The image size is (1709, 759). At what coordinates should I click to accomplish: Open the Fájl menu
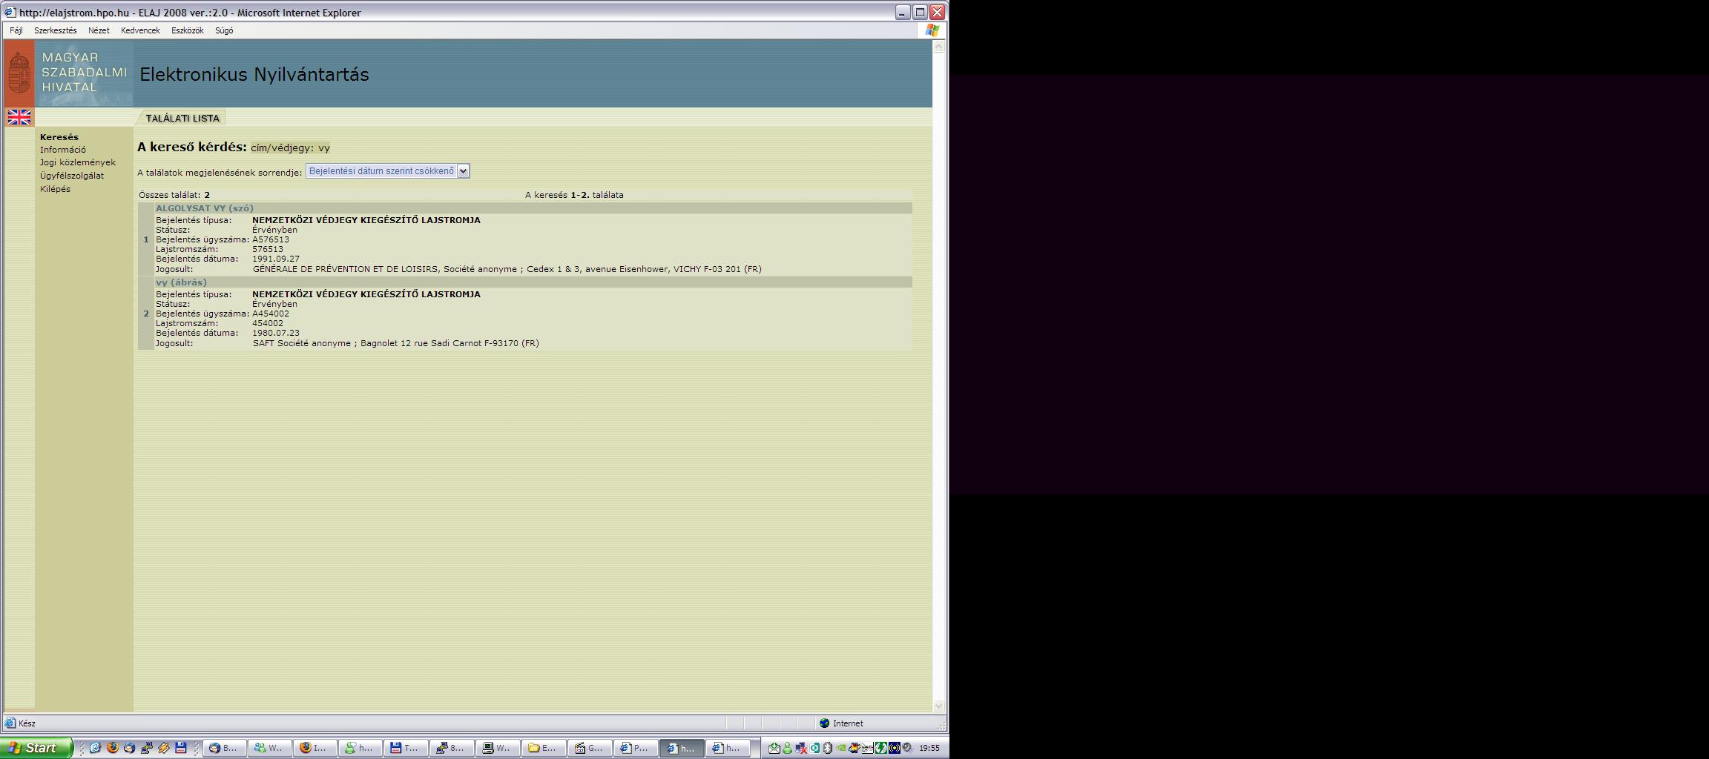16,30
